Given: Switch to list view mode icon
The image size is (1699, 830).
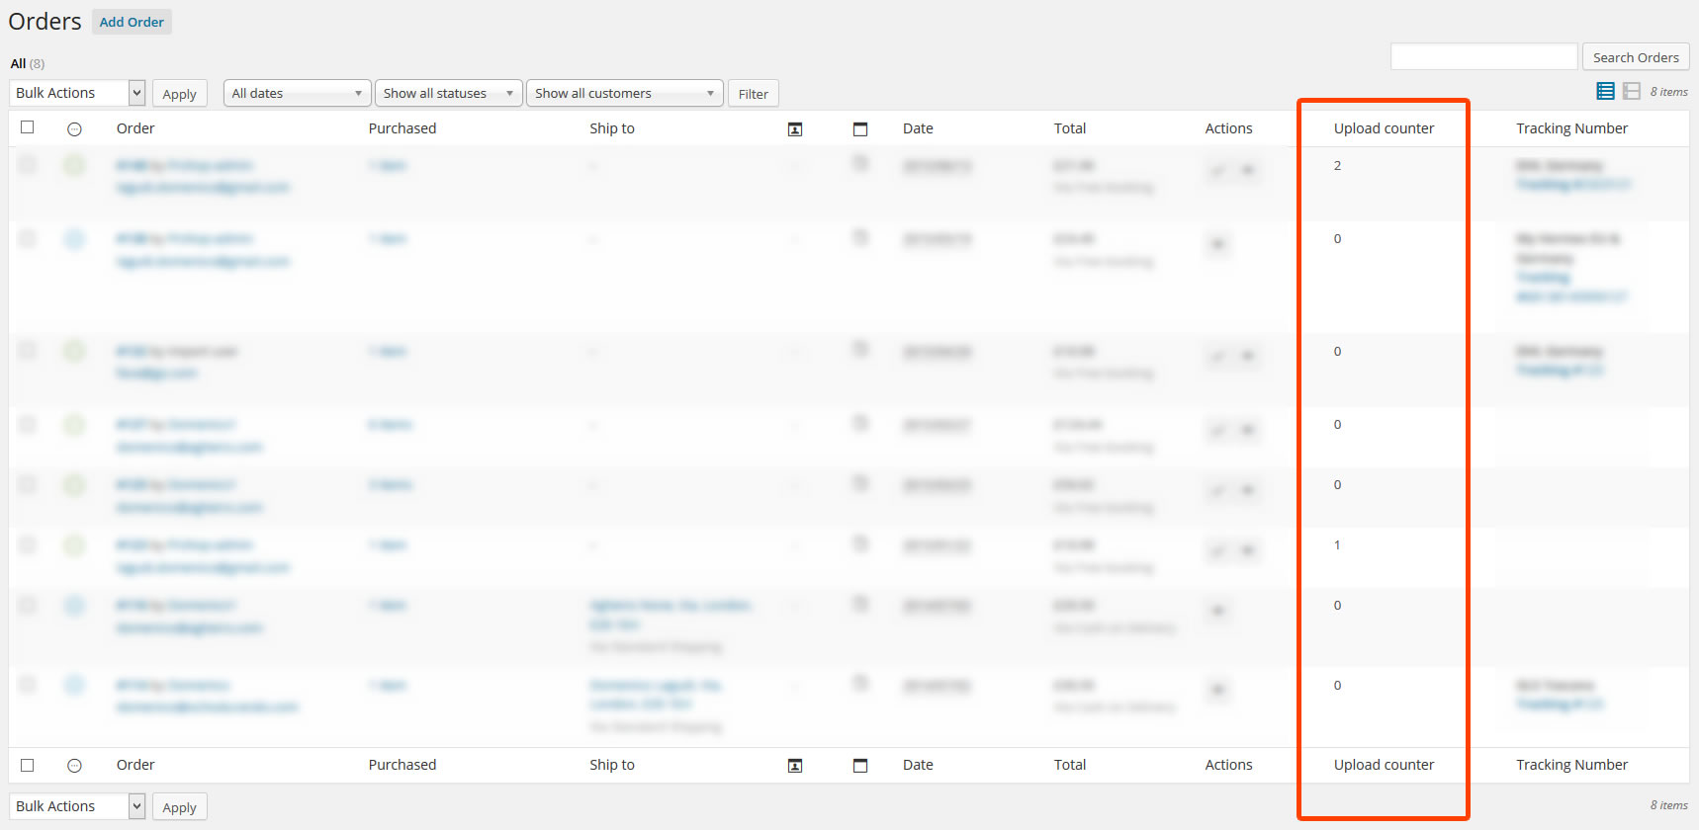Looking at the screenshot, I should point(1605,92).
